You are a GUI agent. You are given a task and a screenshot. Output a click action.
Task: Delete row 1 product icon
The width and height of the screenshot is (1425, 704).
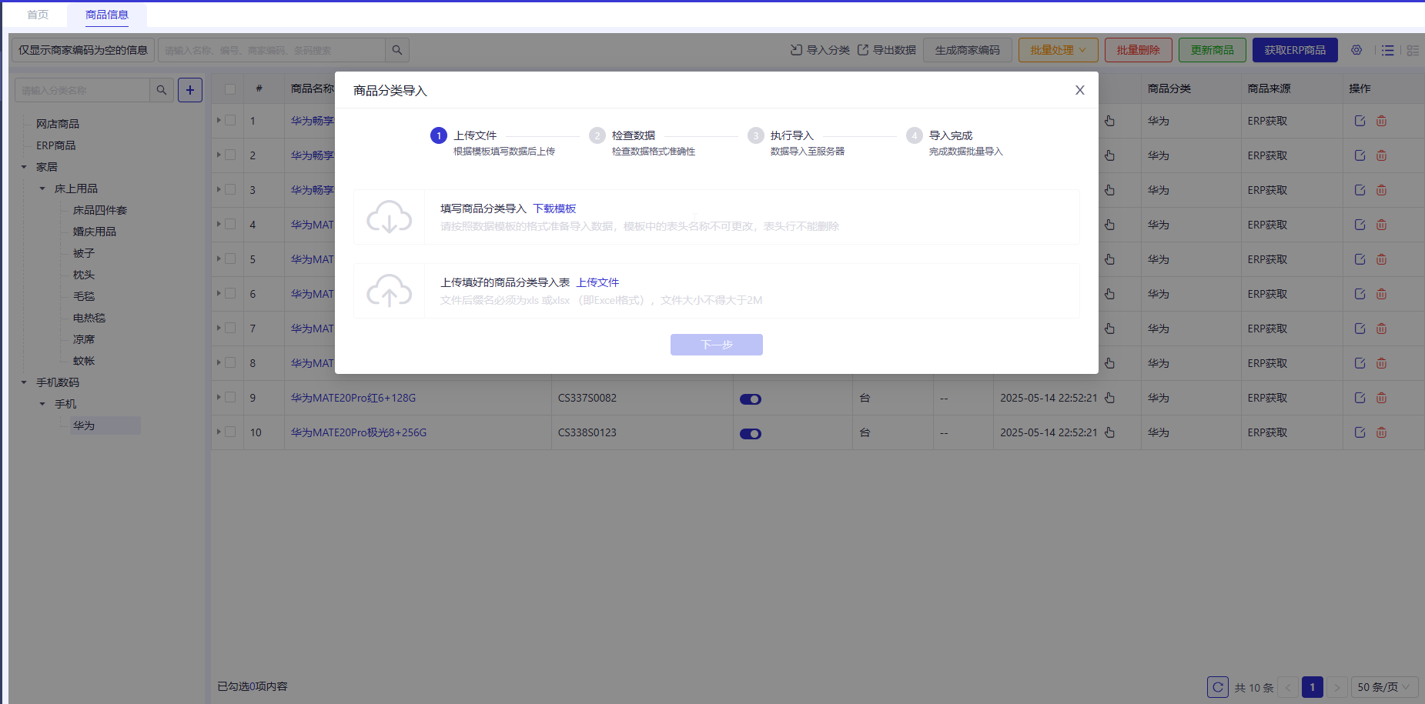[1381, 121]
